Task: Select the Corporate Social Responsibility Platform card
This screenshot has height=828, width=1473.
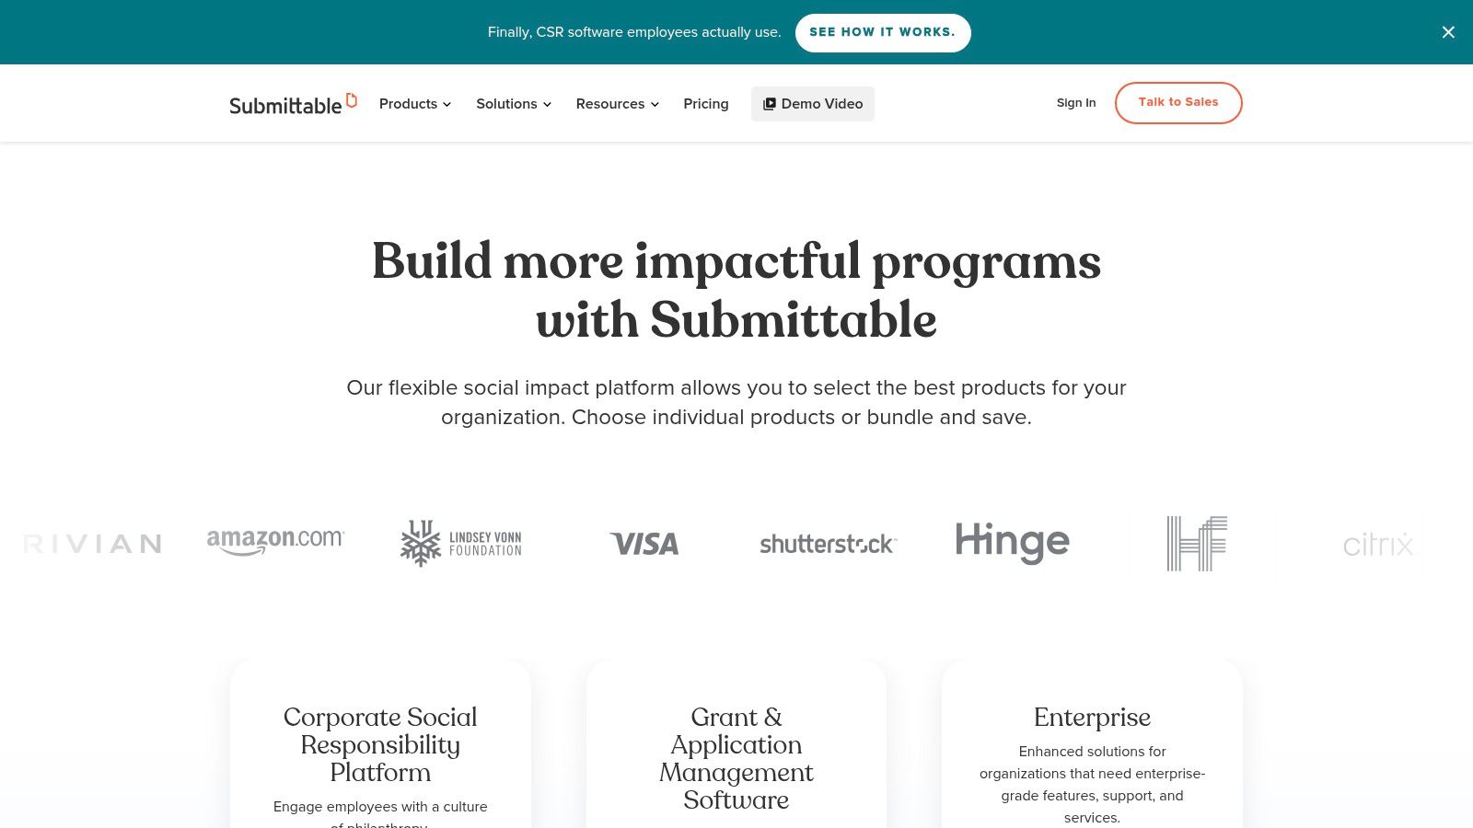Action: (x=380, y=744)
